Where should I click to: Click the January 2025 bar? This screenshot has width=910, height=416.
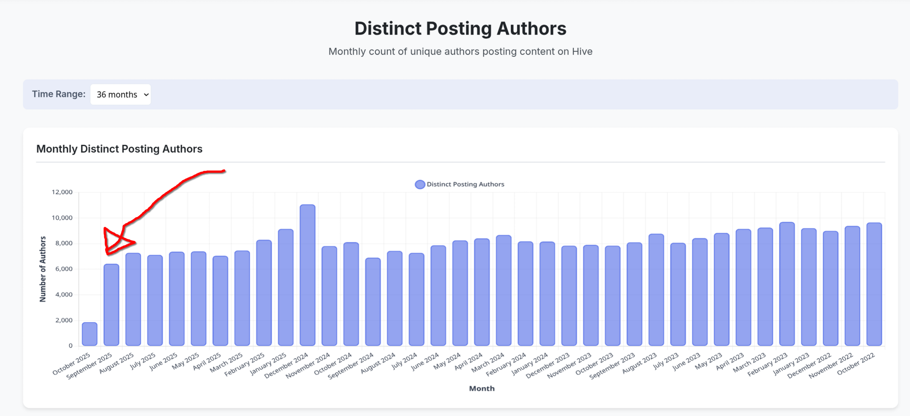[286, 287]
